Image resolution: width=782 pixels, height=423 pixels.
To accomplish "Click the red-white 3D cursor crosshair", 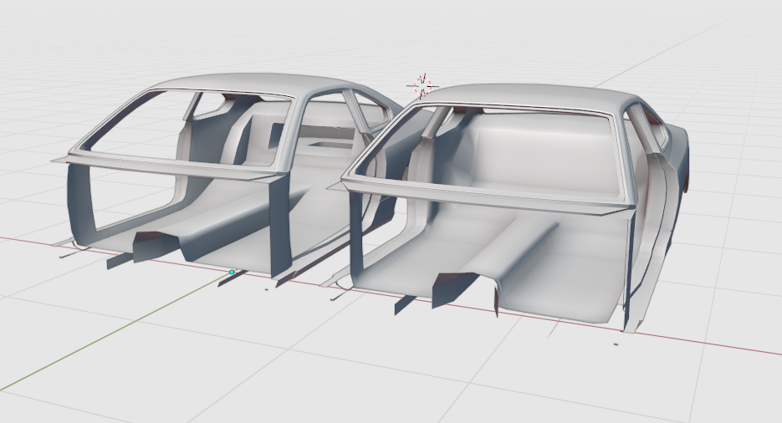I will (422, 87).
